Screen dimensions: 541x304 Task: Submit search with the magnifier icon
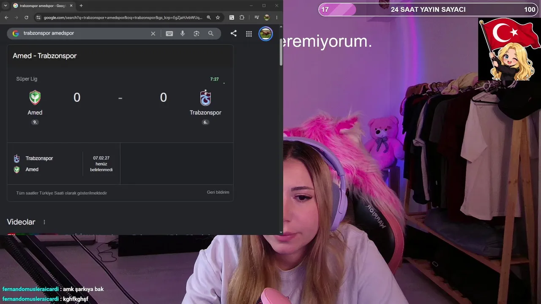[211, 33]
